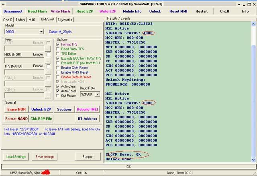257x176 pixels.
Task: Open the Baud Rate dropdown arrow
Action: (98, 94)
